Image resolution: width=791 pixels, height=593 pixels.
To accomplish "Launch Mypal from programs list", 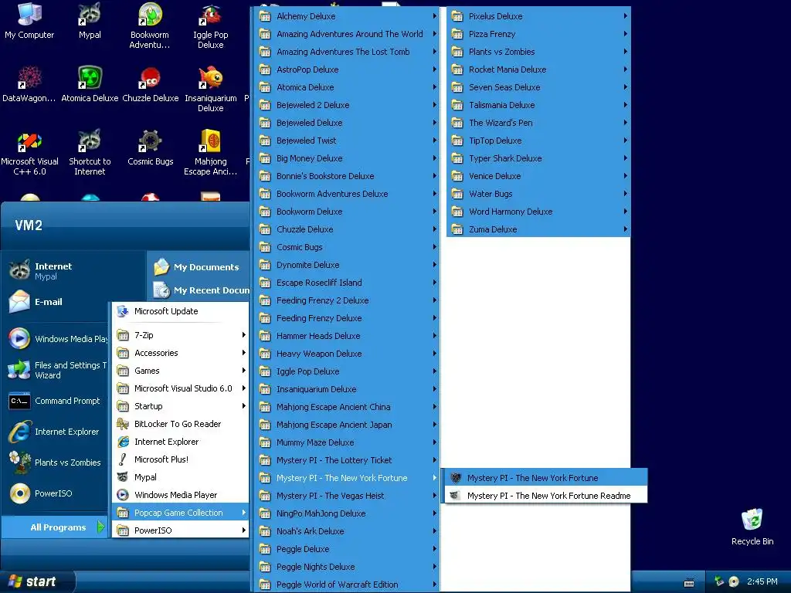I will click(x=181, y=477).
